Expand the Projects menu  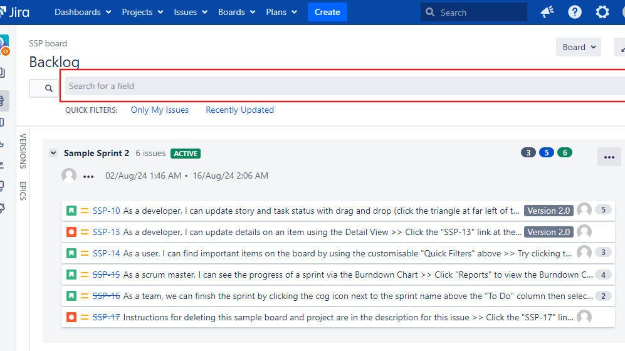[x=142, y=12]
